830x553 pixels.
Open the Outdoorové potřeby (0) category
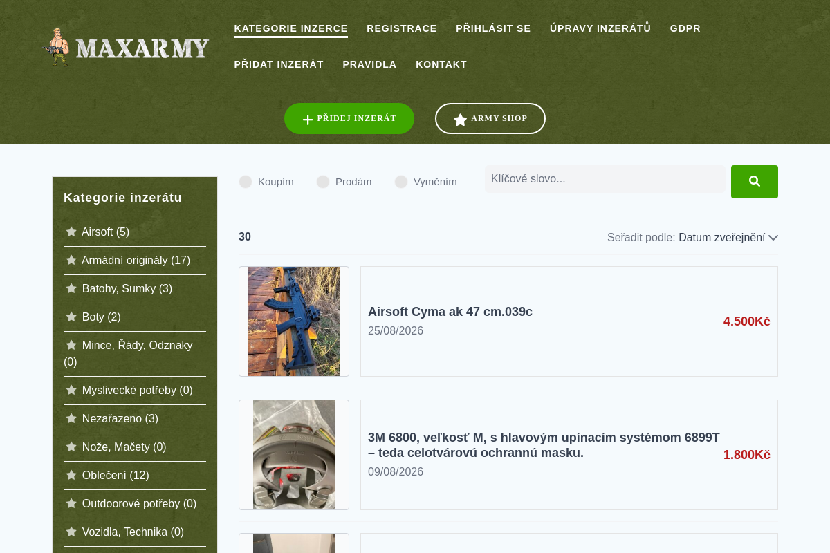coord(139,503)
